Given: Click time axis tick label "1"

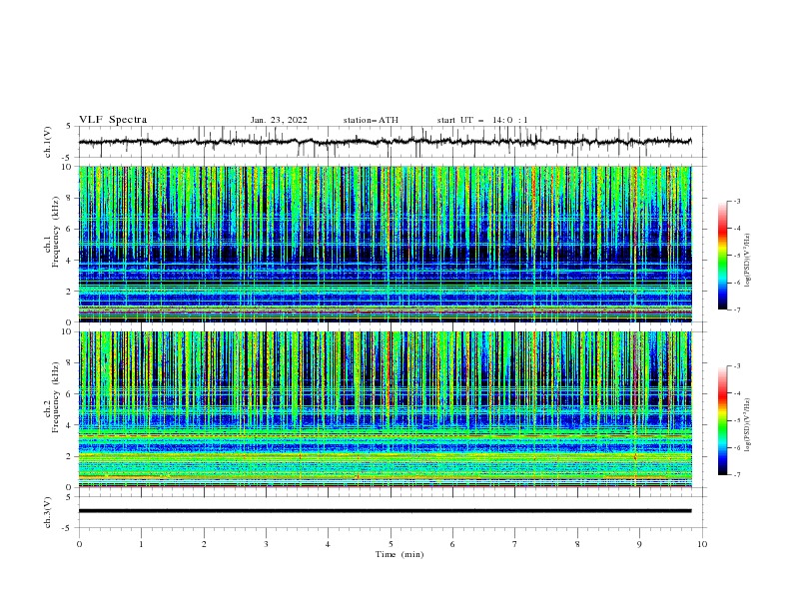Looking at the screenshot, I should point(141,544).
